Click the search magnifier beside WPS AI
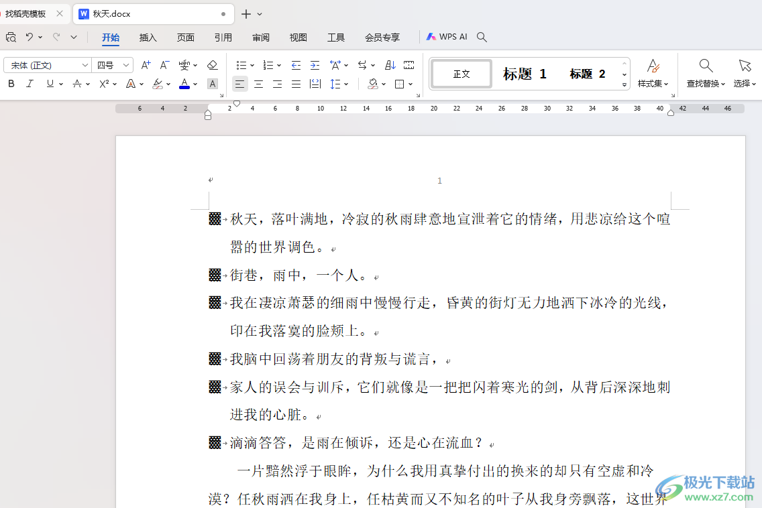 pos(482,37)
